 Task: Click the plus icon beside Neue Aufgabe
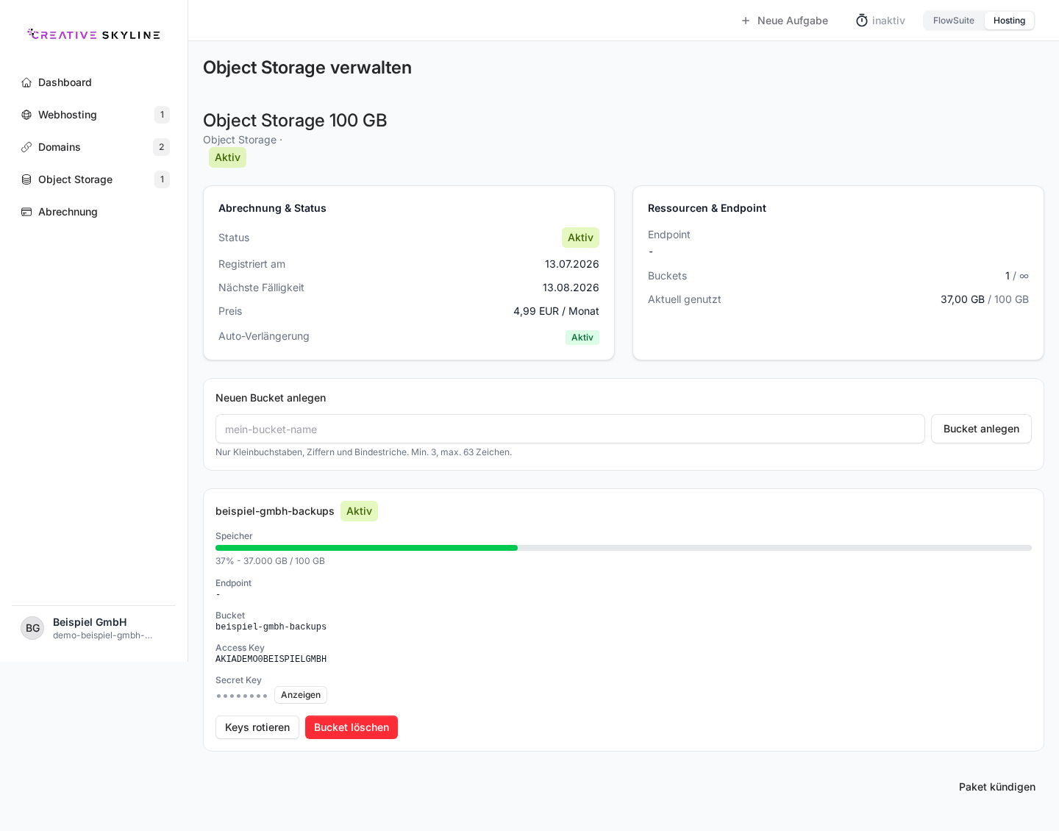(x=746, y=21)
